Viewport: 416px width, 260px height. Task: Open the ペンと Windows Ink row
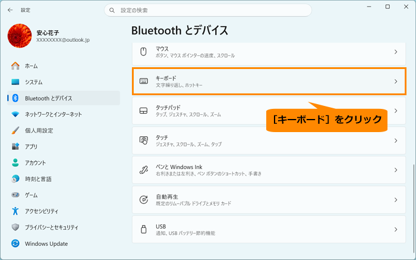tap(269, 170)
